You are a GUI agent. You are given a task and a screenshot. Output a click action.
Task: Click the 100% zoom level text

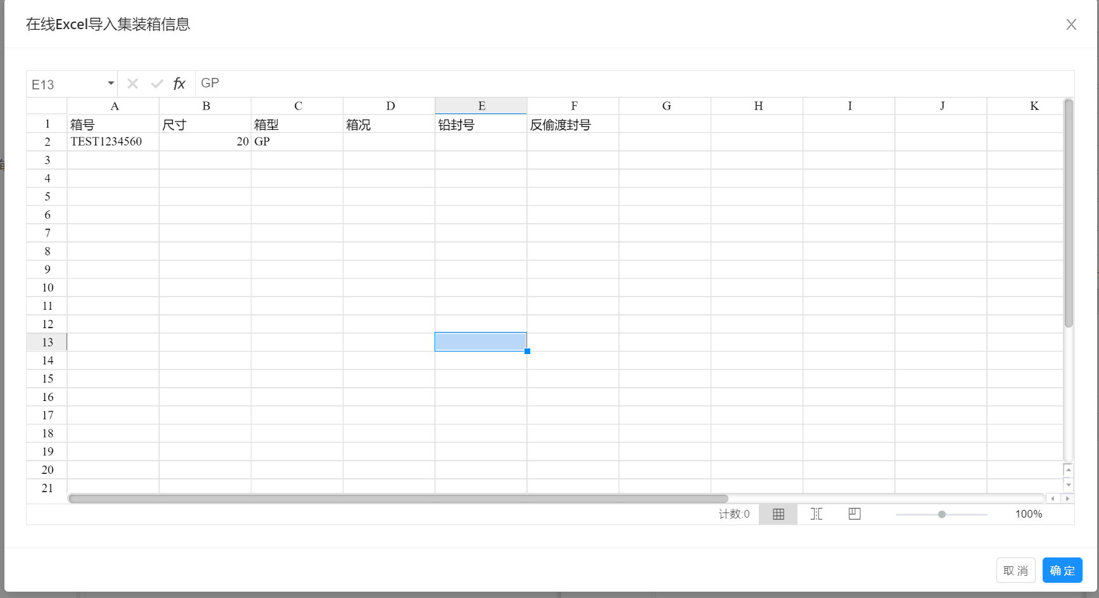pyautogui.click(x=1028, y=514)
